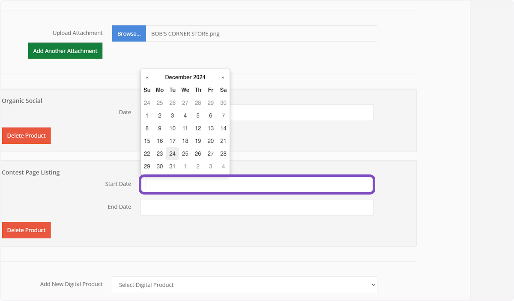The width and height of the screenshot is (514, 301).
Task: Pick December 31 in the datepicker
Action: 172,166
